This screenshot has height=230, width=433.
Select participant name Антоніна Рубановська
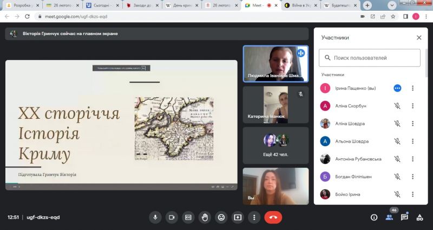(358, 159)
